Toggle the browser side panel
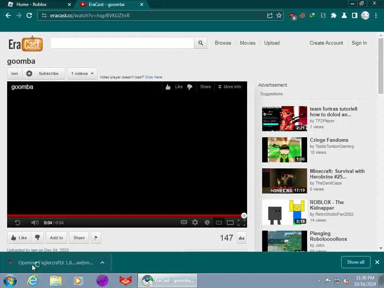The height and width of the screenshot is (288, 384). tap(355, 15)
